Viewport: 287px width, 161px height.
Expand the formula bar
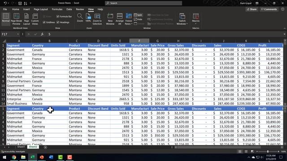coord(284,34)
